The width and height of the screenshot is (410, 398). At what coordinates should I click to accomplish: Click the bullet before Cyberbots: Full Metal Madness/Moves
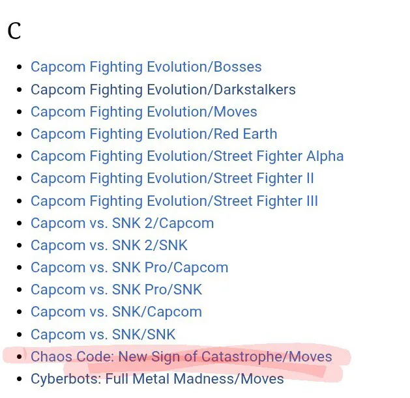pos(19,379)
